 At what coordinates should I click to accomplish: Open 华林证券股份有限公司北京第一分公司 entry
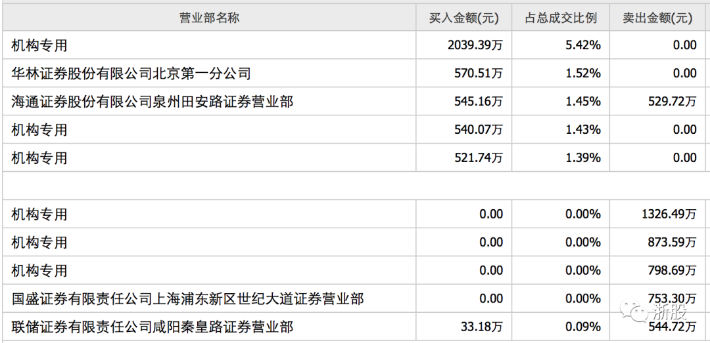coord(131,73)
